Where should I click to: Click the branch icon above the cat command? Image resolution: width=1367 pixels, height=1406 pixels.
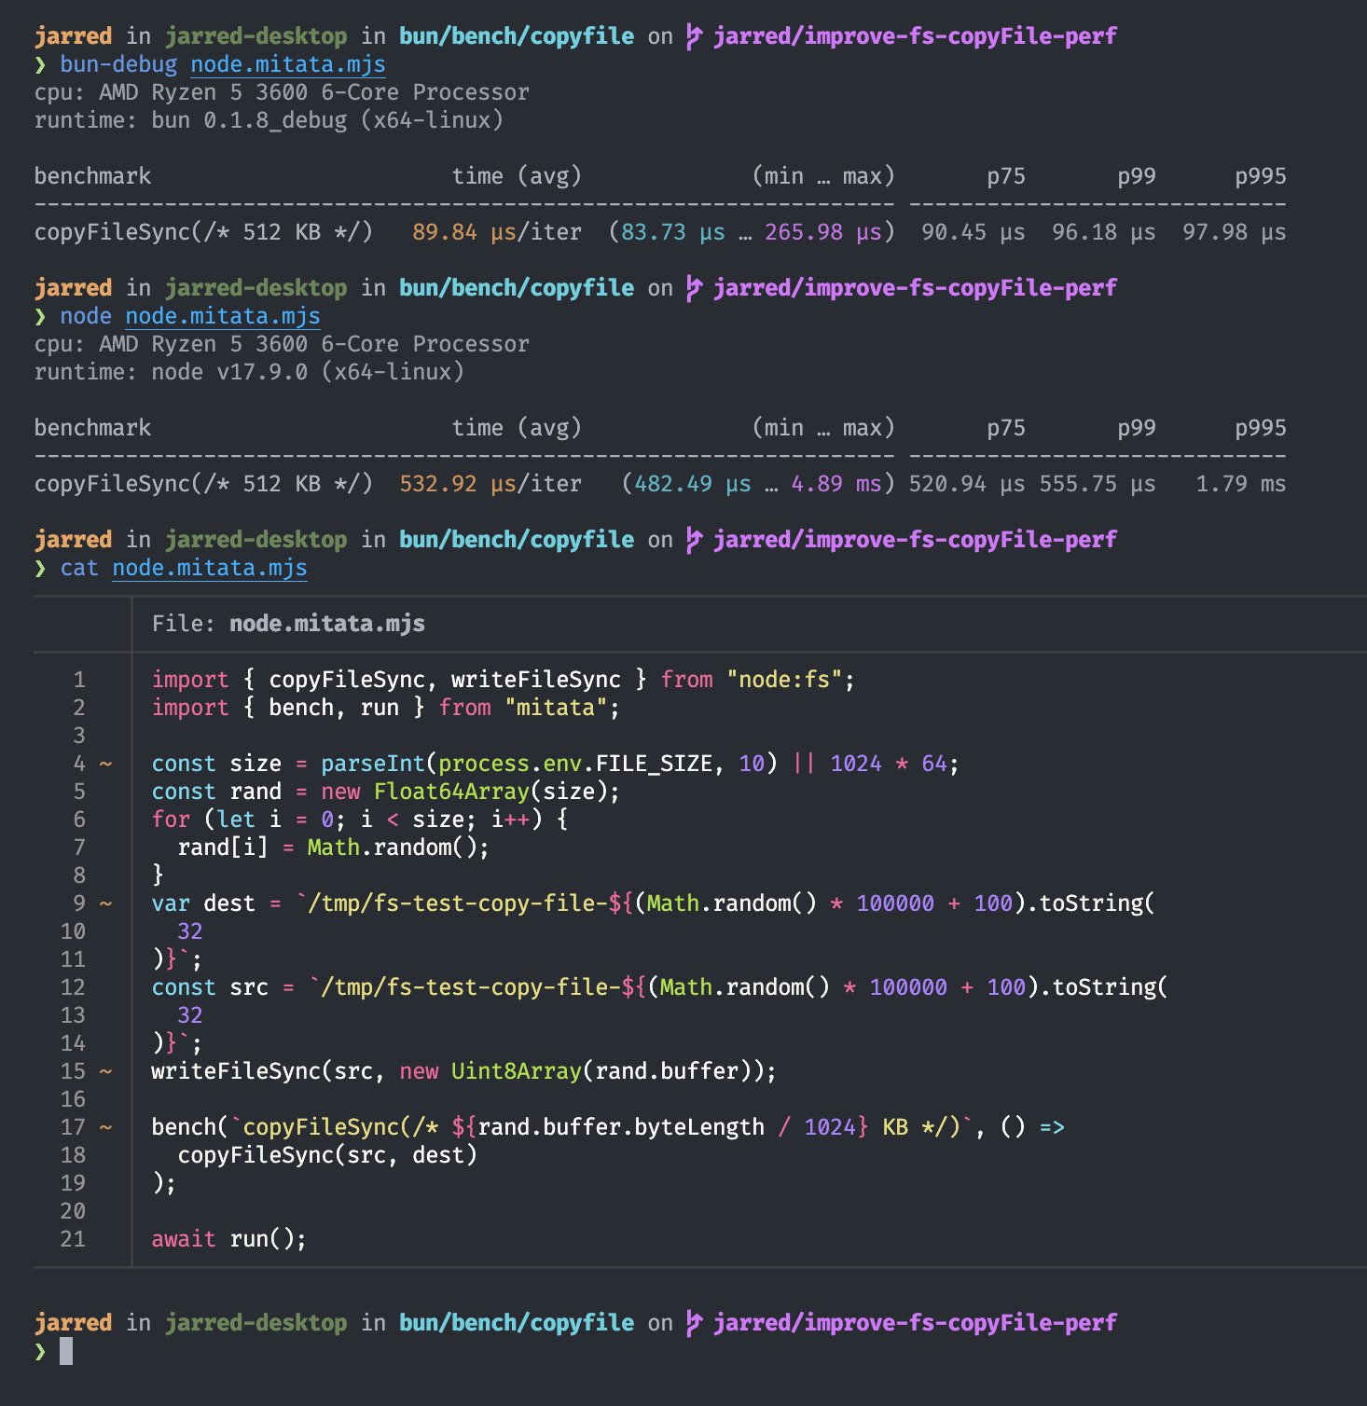693,540
